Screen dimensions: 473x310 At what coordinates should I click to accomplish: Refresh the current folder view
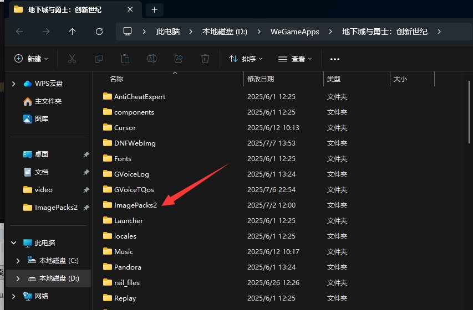(x=99, y=32)
